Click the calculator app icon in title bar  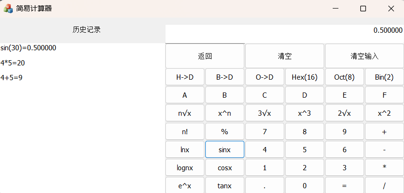click(x=8, y=9)
